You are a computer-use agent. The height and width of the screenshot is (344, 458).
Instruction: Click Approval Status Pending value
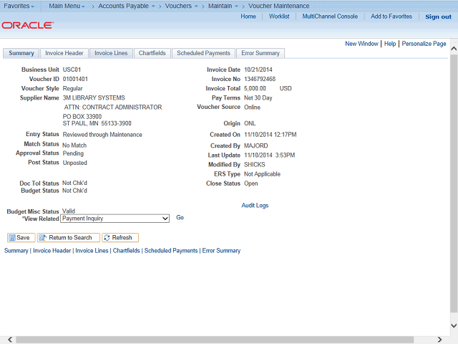click(73, 153)
